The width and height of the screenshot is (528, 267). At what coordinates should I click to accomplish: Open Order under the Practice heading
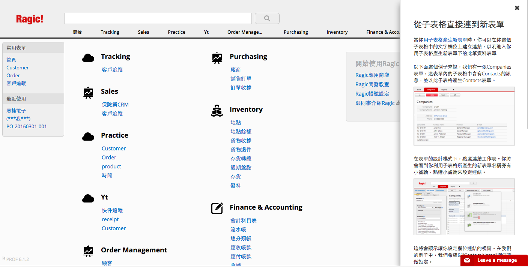(109, 157)
